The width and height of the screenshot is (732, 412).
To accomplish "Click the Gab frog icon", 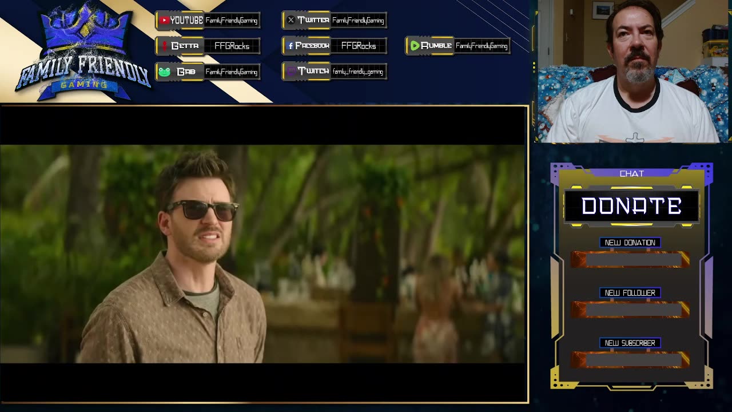I will (x=164, y=72).
